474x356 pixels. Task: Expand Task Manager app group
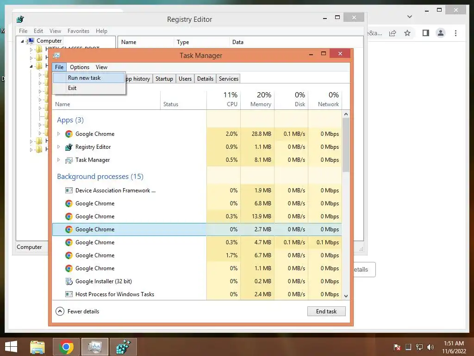tap(59, 160)
